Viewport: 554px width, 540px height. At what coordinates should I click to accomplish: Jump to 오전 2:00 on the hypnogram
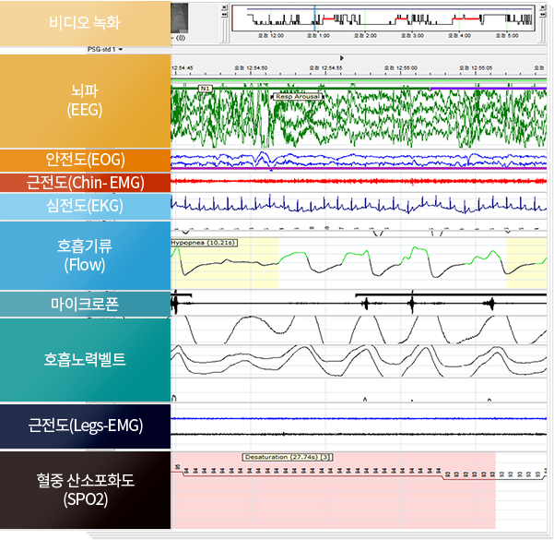coord(365,36)
